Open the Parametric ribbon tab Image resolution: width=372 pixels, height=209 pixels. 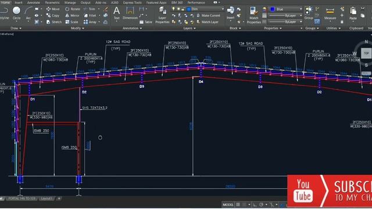tap(52, 2)
